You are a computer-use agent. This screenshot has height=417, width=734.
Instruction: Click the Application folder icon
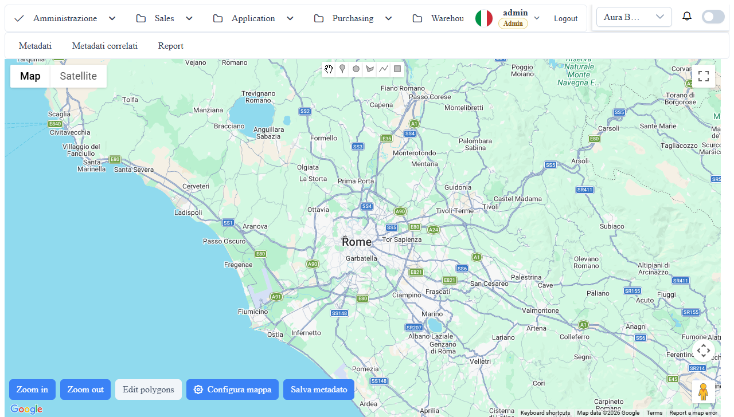218,18
